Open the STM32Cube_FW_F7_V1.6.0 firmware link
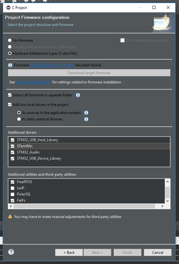This screenshot has height=264, width=179. tap(52, 65)
